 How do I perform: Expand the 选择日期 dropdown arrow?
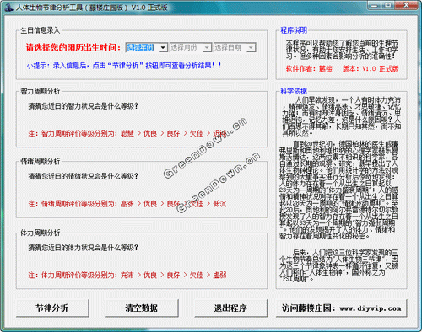coord(251,47)
